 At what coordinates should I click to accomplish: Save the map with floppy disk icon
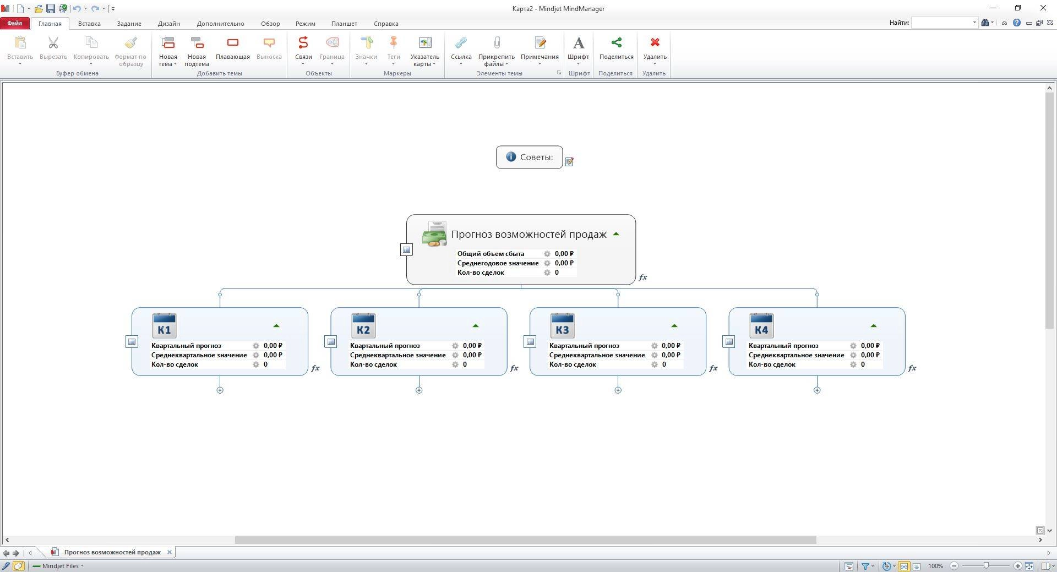tap(51, 8)
